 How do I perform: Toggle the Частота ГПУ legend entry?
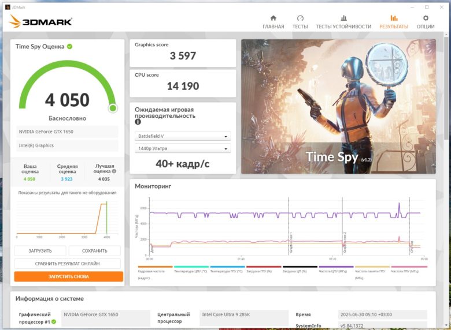(x=409, y=269)
